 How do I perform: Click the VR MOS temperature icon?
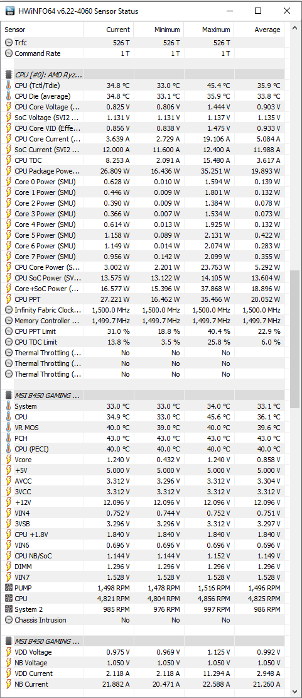(8, 428)
